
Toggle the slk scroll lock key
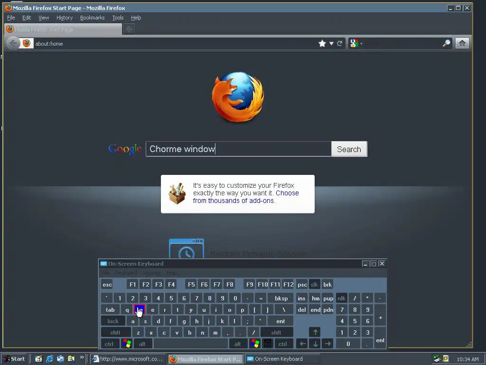point(314,285)
